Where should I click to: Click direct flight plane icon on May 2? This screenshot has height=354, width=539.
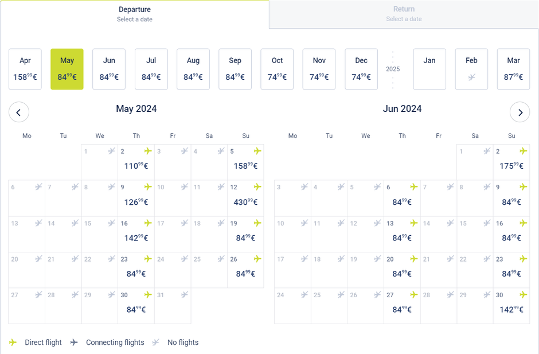[148, 151]
